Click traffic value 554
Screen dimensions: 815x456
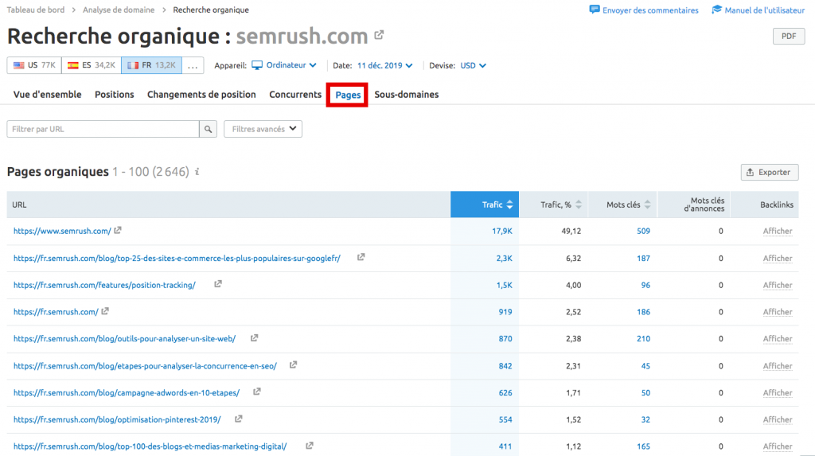(x=505, y=419)
